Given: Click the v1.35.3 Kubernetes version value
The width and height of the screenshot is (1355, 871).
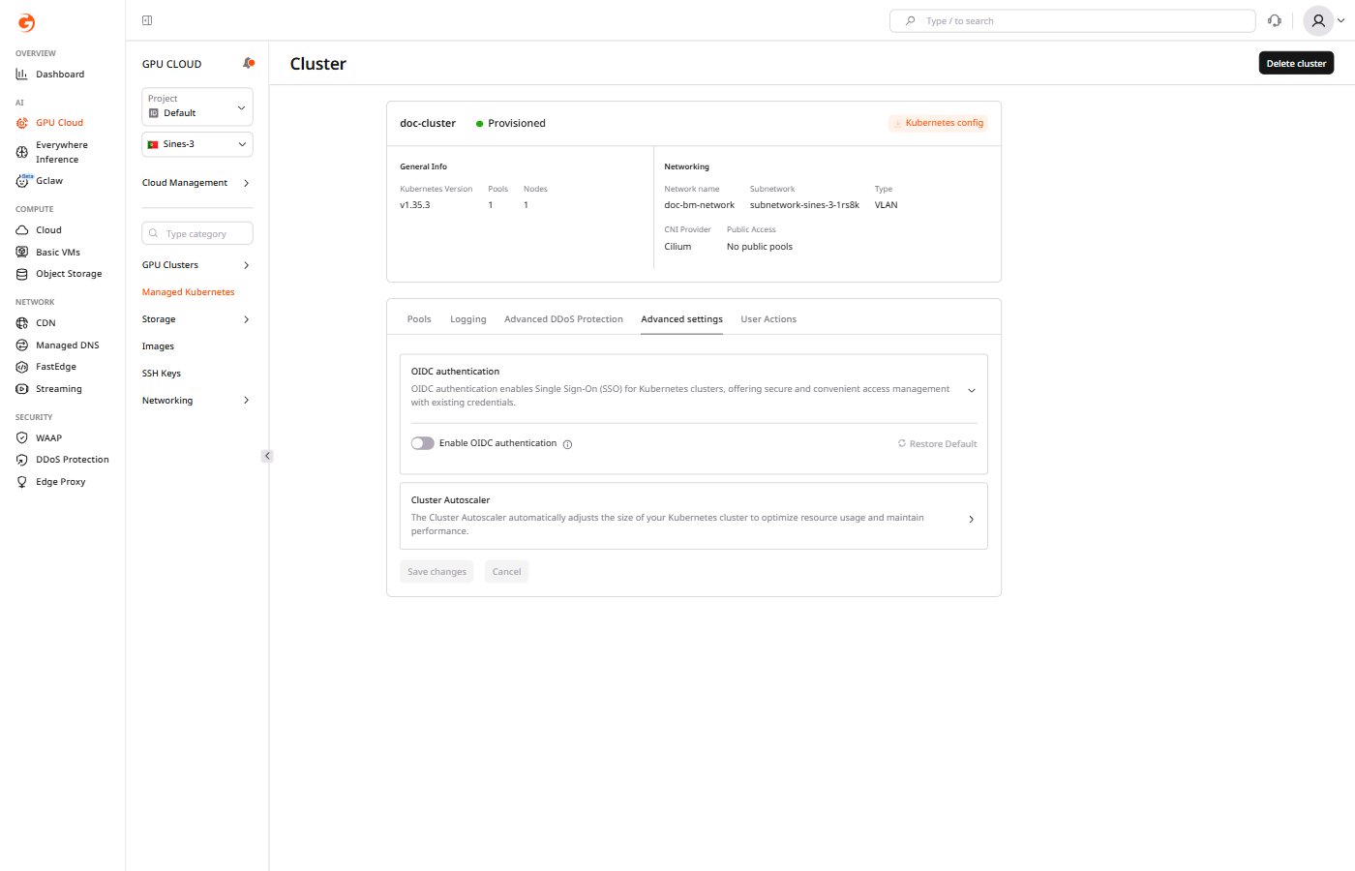Looking at the screenshot, I should click(x=414, y=205).
